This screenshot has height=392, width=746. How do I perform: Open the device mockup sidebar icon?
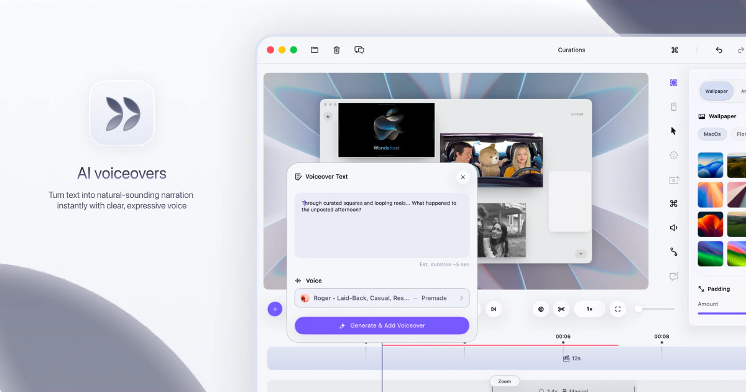pyautogui.click(x=673, y=107)
